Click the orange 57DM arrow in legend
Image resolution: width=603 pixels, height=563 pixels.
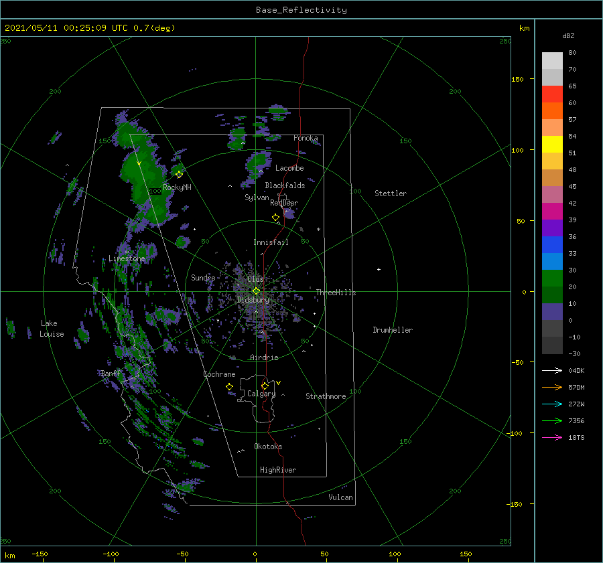coord(552,388)
